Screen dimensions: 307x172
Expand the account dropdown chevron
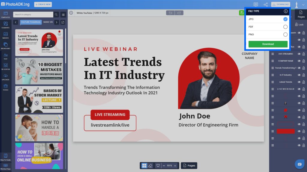click(x=303, y=4)
